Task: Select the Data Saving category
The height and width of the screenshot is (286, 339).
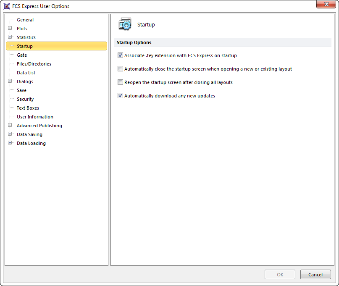Action: point(30,134)
